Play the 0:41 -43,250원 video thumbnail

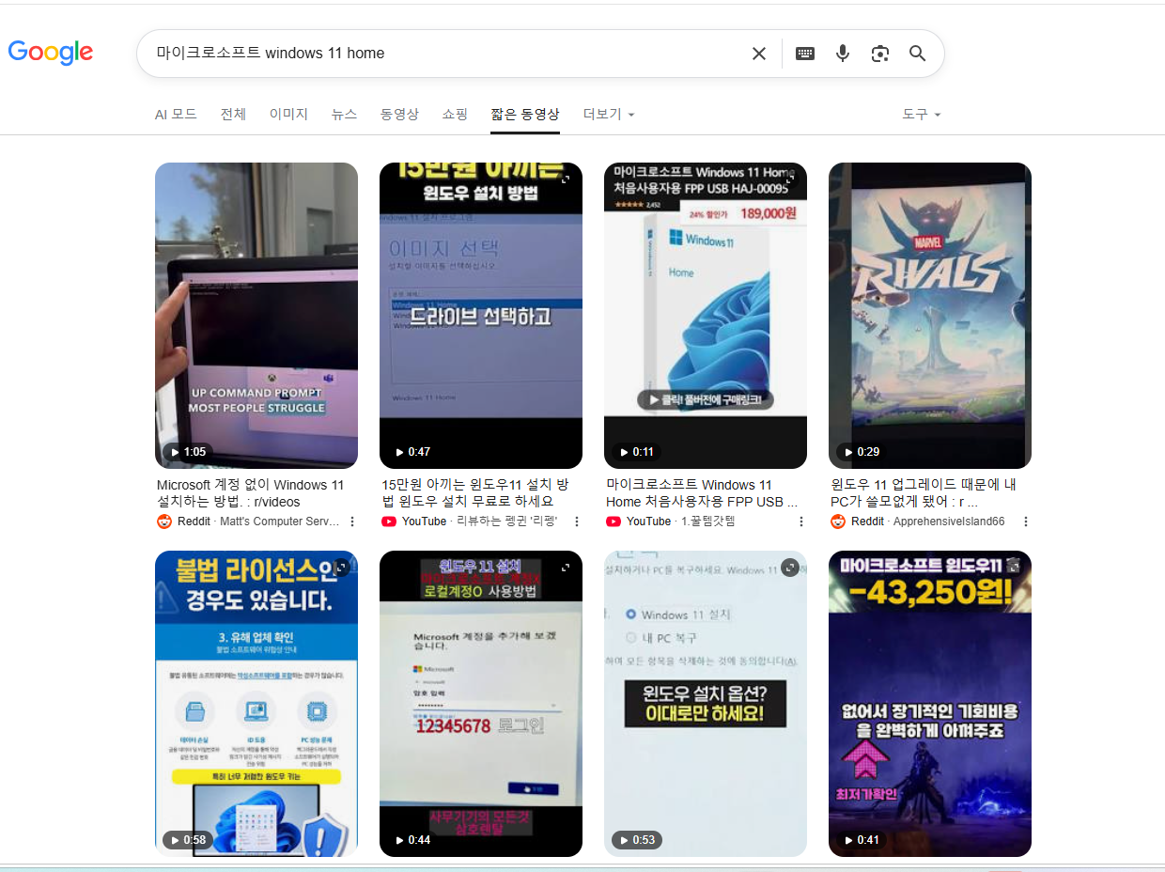click(x=930, y=704)
